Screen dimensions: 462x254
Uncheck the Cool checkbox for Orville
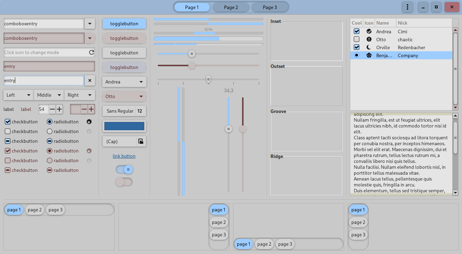(357, 47)
